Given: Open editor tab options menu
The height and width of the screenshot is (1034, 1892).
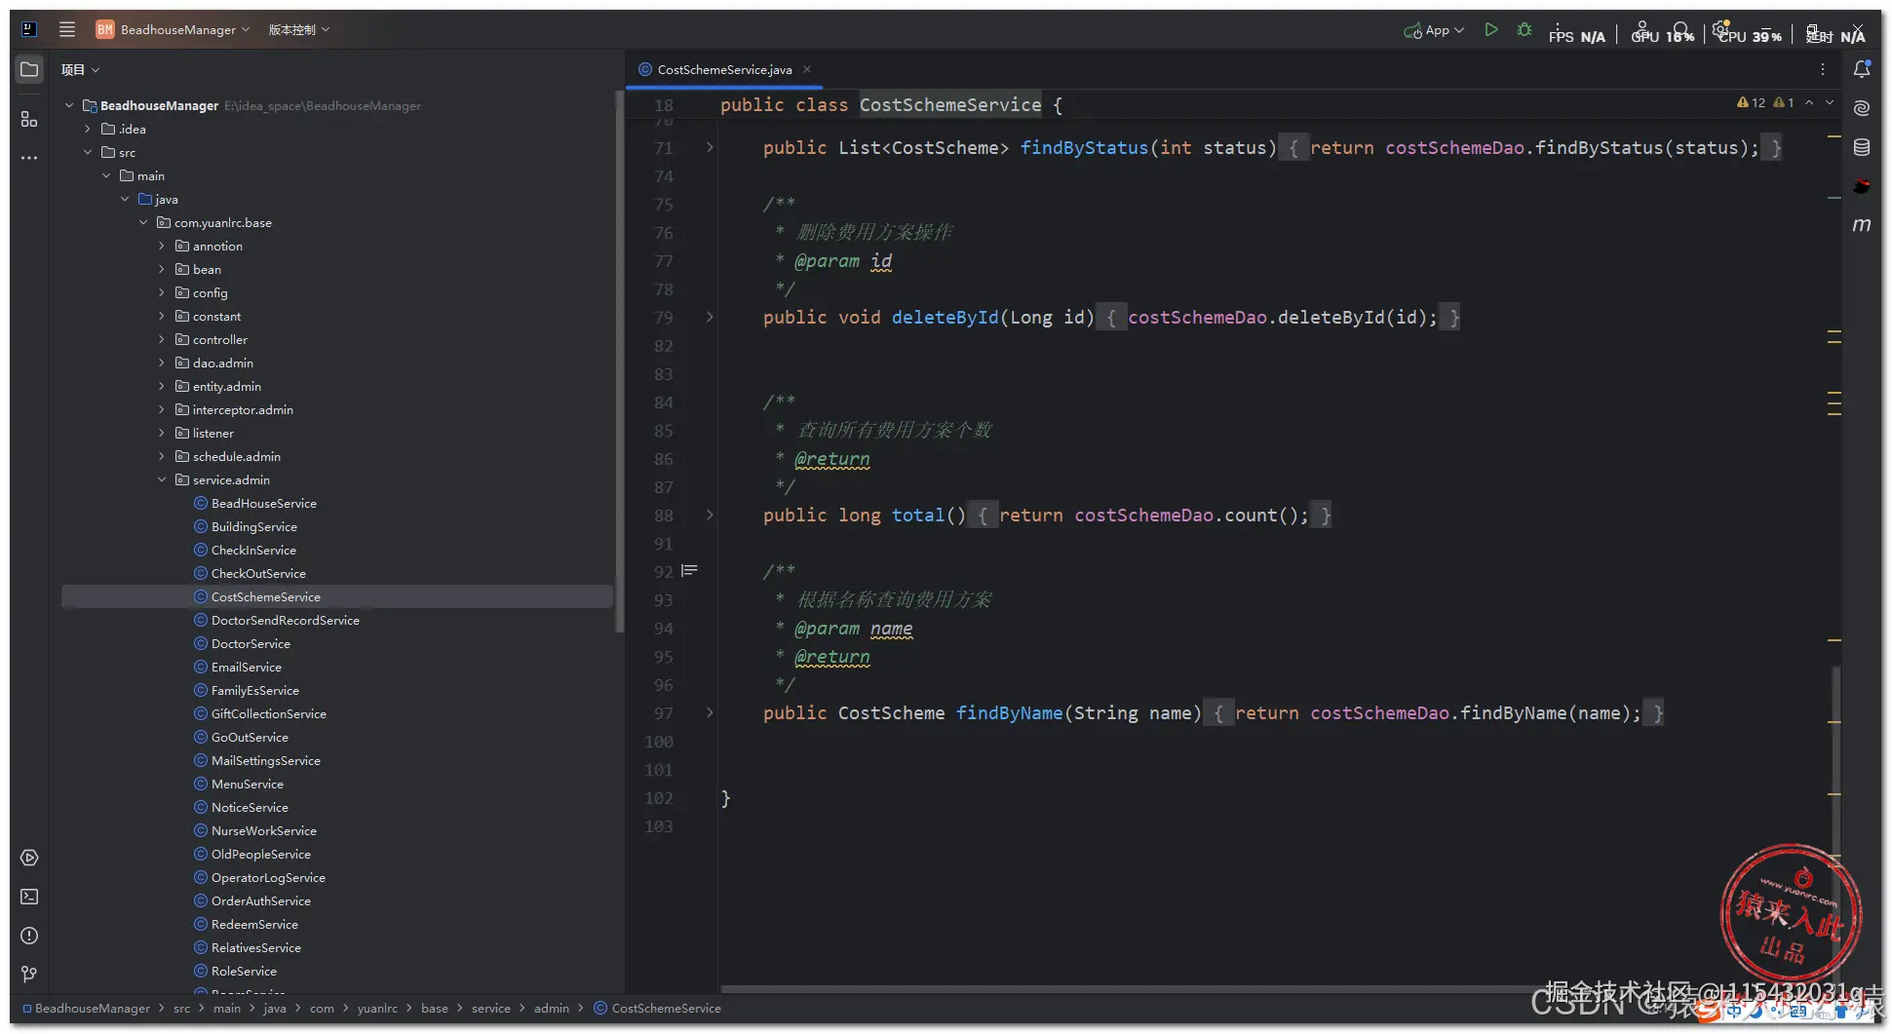Looking at the screenshot, I should (1822, 69).
